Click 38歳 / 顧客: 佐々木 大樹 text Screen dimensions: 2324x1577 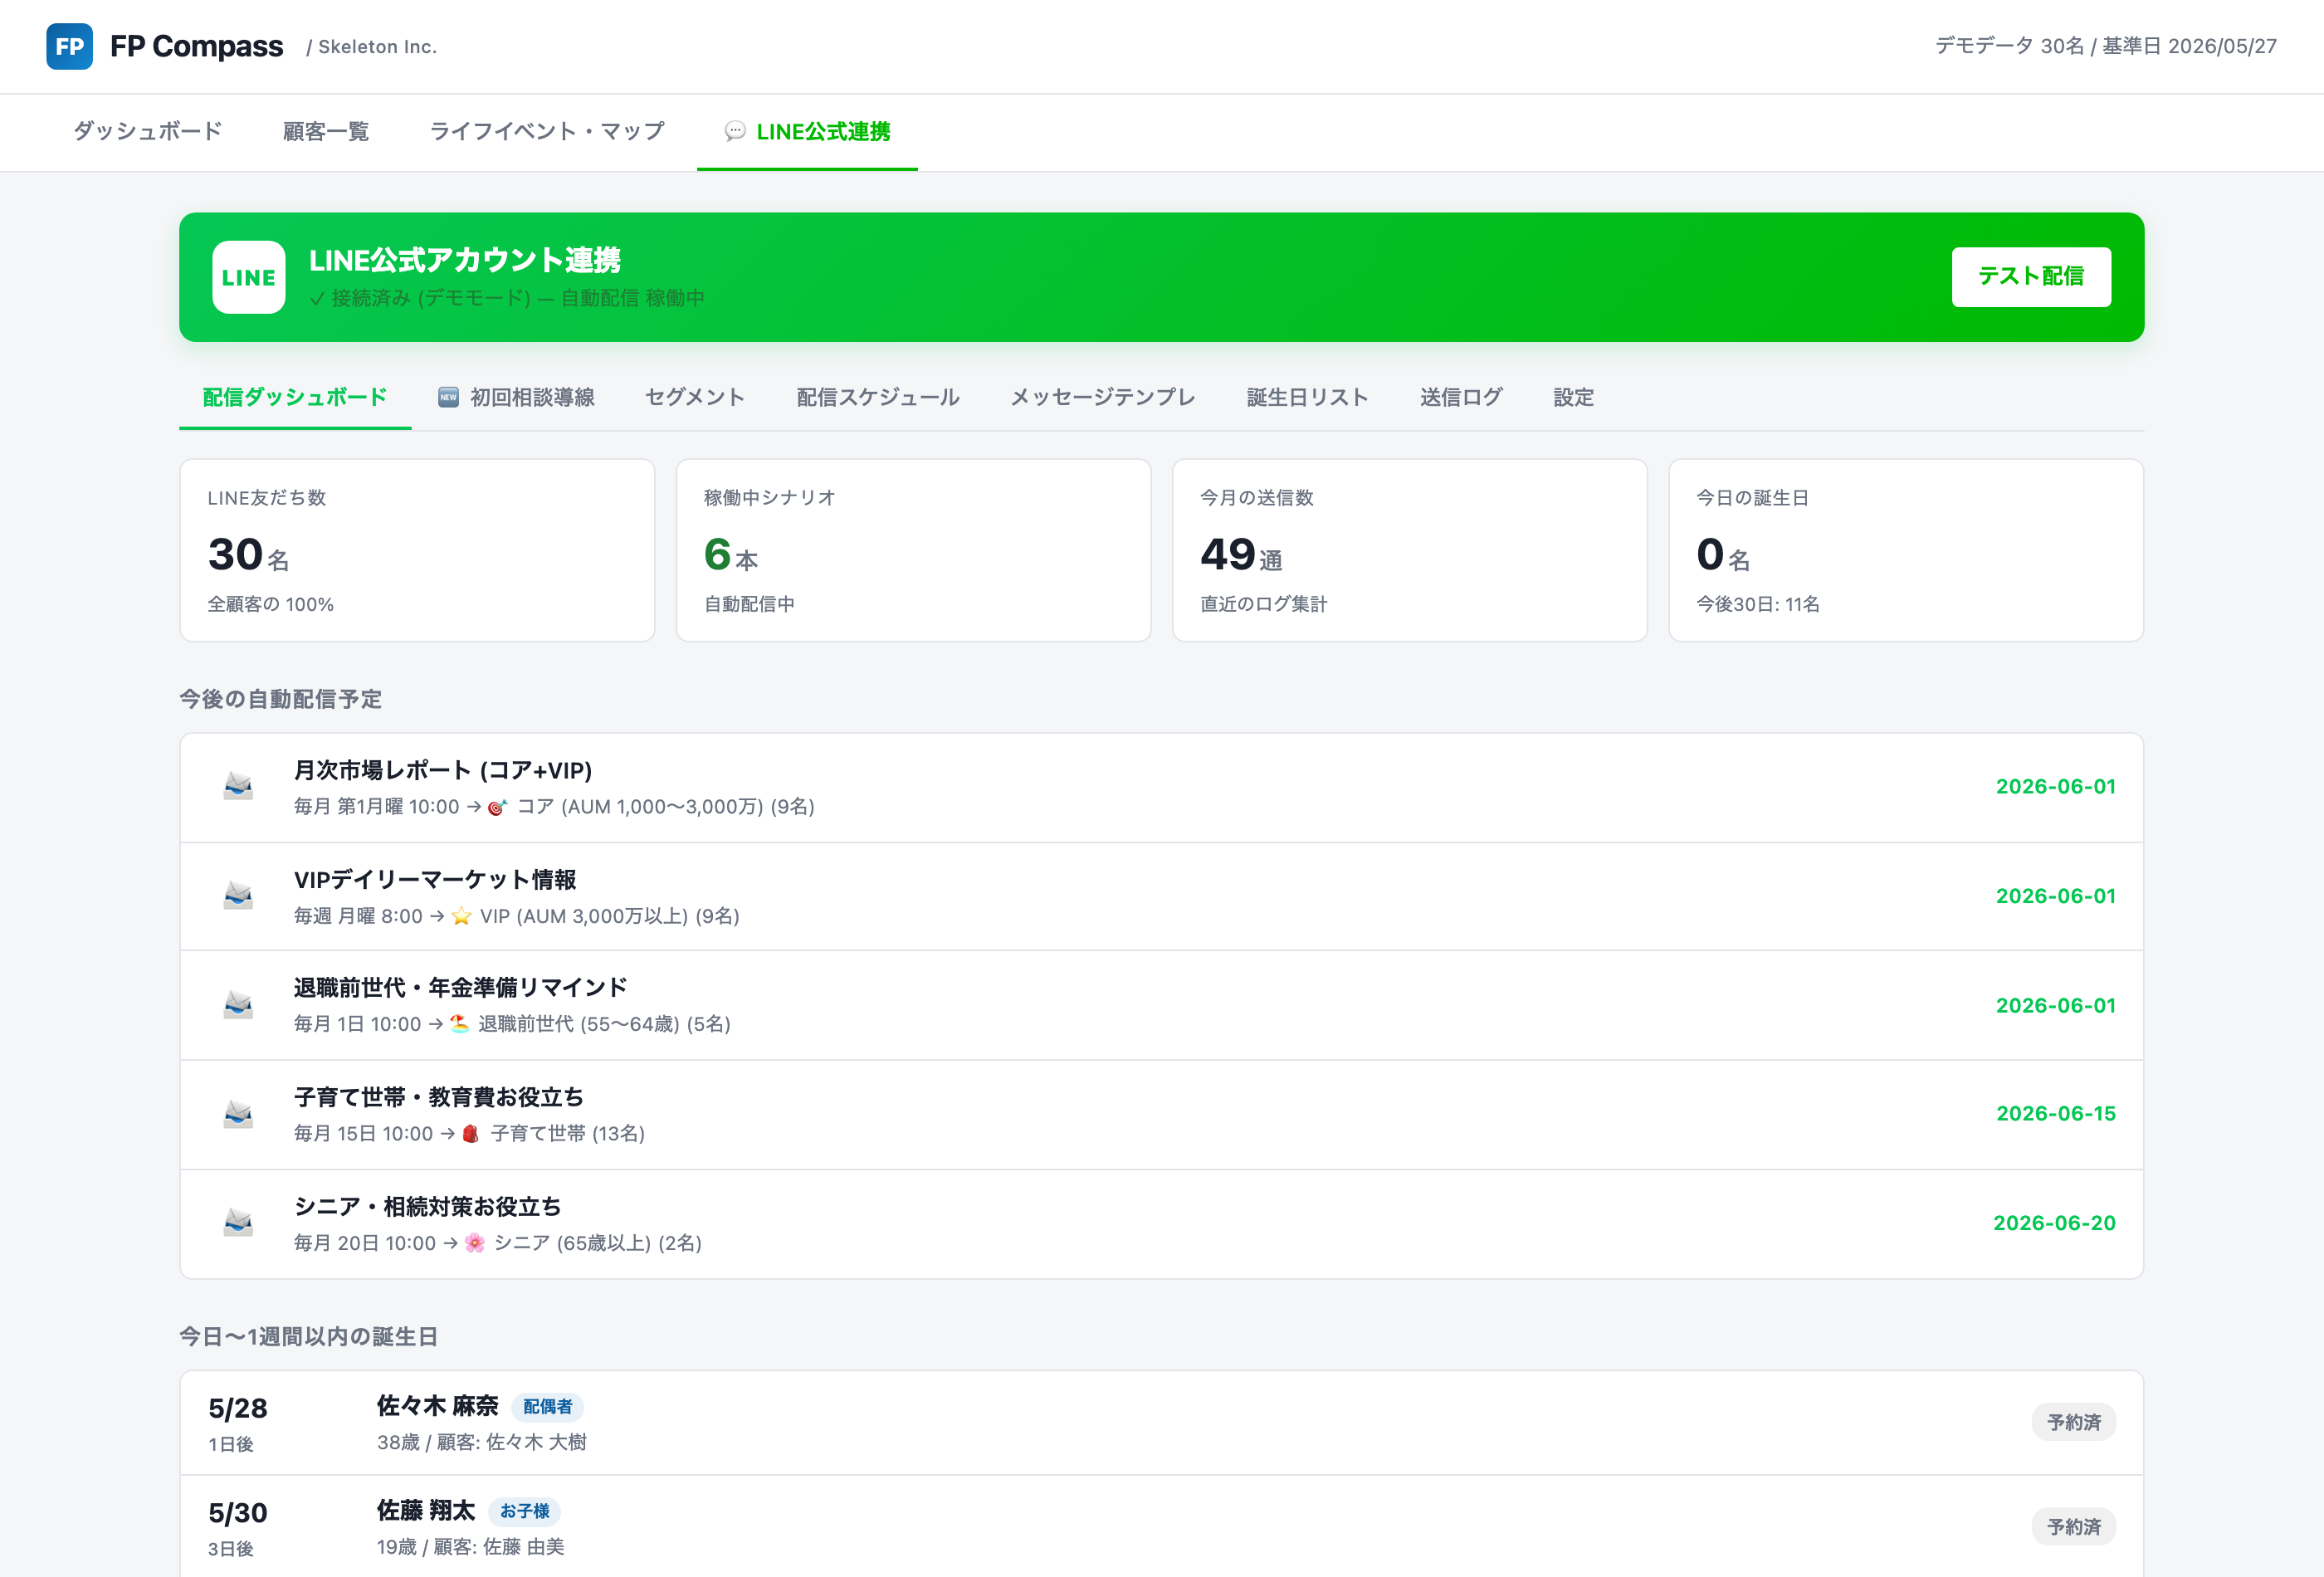(x=482, y=1442)
